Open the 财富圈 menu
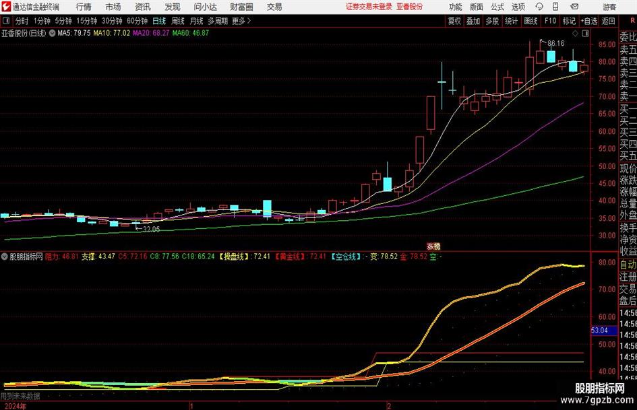 point(241,7)
